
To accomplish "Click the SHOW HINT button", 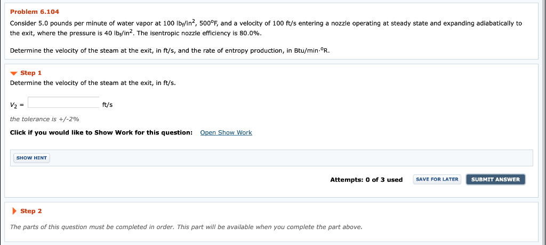I will (x=31, y=158).
